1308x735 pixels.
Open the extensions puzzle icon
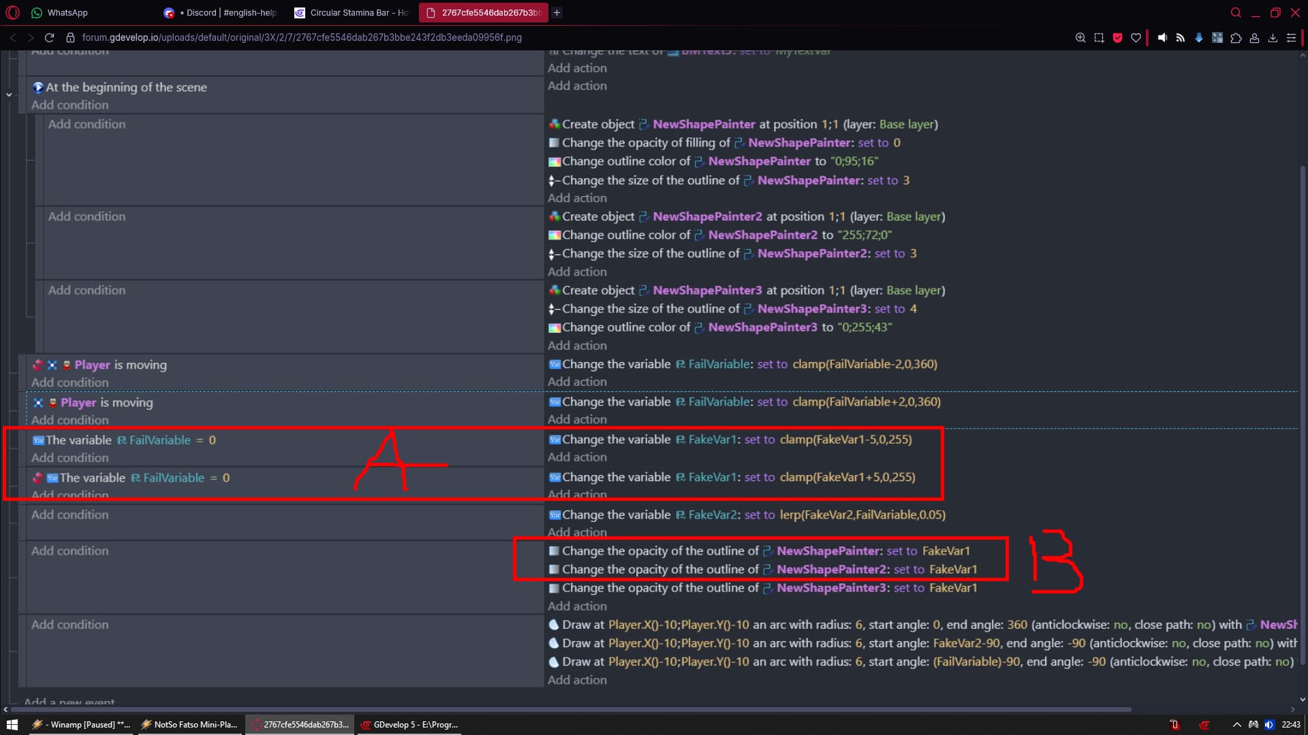[1236, 38]
